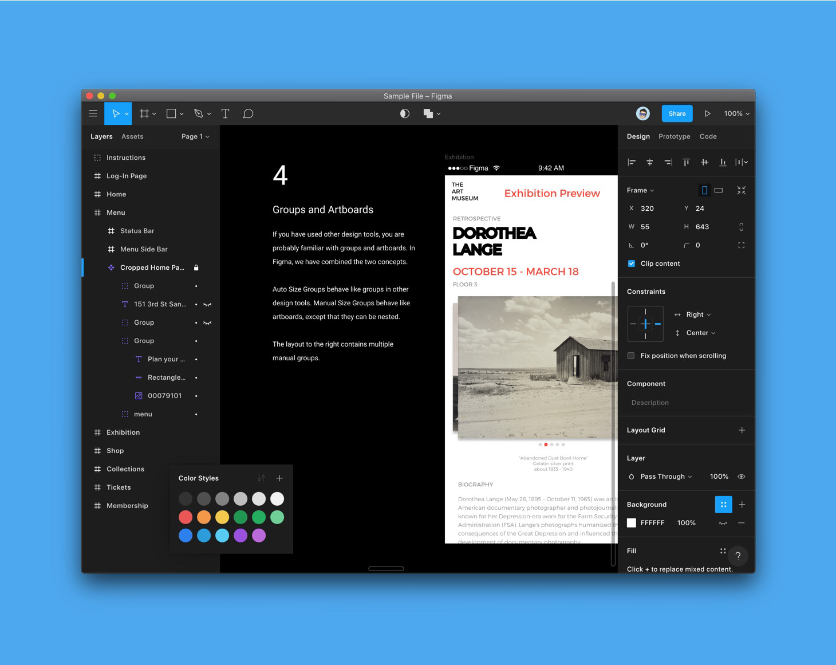Add a new color style with plus
The width and height of the screenshot is (836, 665).
tap(279, 478)
